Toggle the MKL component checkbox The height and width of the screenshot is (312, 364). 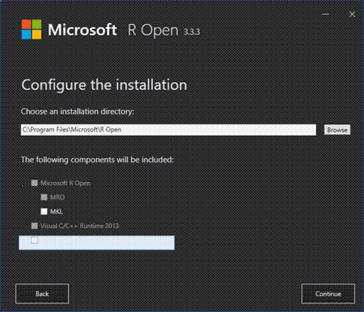pyautogui.click(x=44, y=211)
